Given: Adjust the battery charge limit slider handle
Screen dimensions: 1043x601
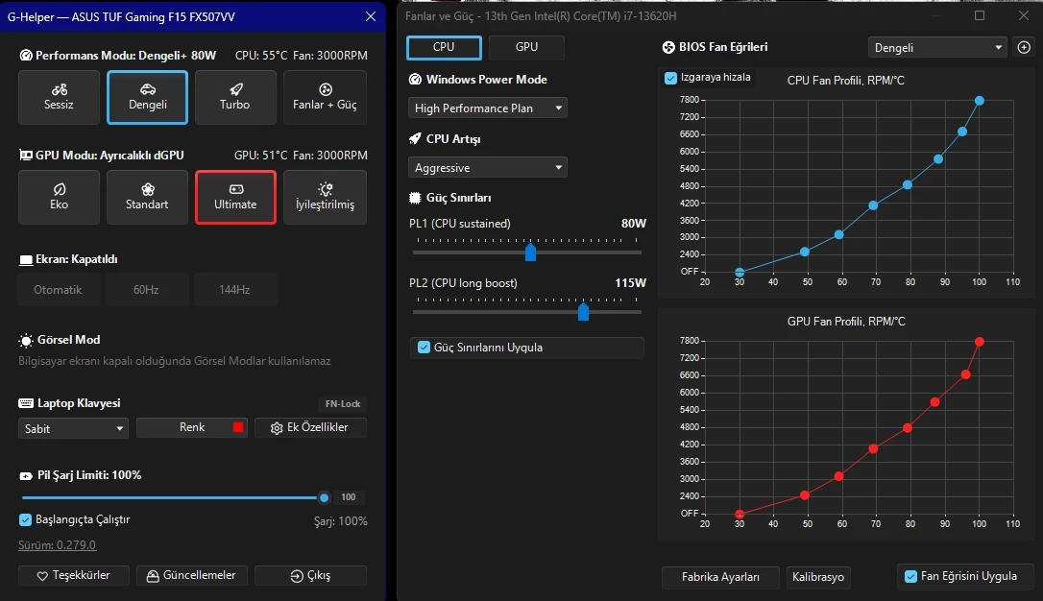Looking at the screenshot, I should [324, 497].
